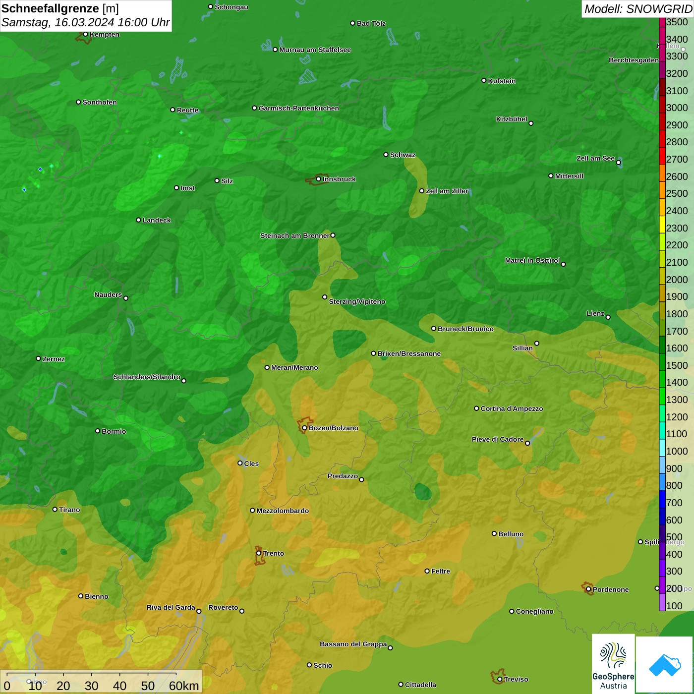Click the GeoSphere Austria logo

[613, 663]
